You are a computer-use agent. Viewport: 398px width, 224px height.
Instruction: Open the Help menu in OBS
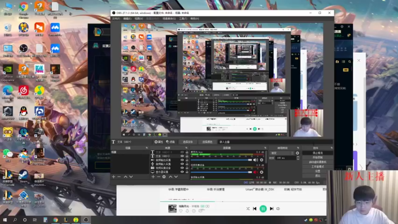click(195, 18)
